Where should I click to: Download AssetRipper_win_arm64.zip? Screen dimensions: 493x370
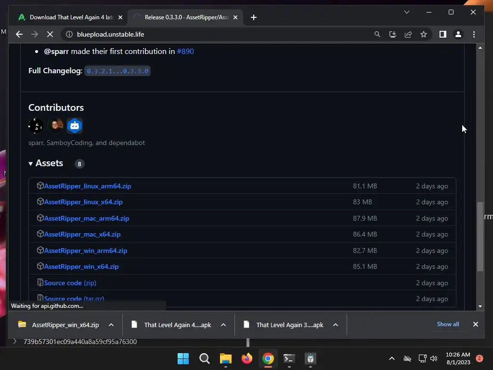pos(86,251)
